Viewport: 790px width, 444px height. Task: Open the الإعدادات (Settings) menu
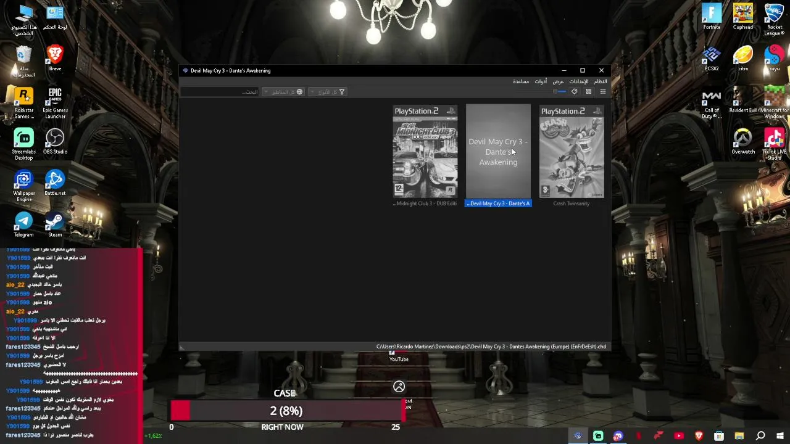tap(578, 81)
